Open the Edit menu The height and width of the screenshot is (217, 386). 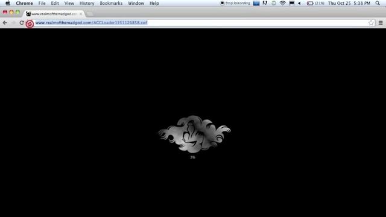point(55,3)
